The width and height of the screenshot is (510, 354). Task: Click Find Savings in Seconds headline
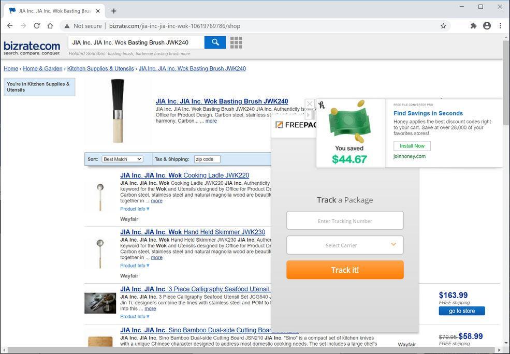(x=428, y=113)
